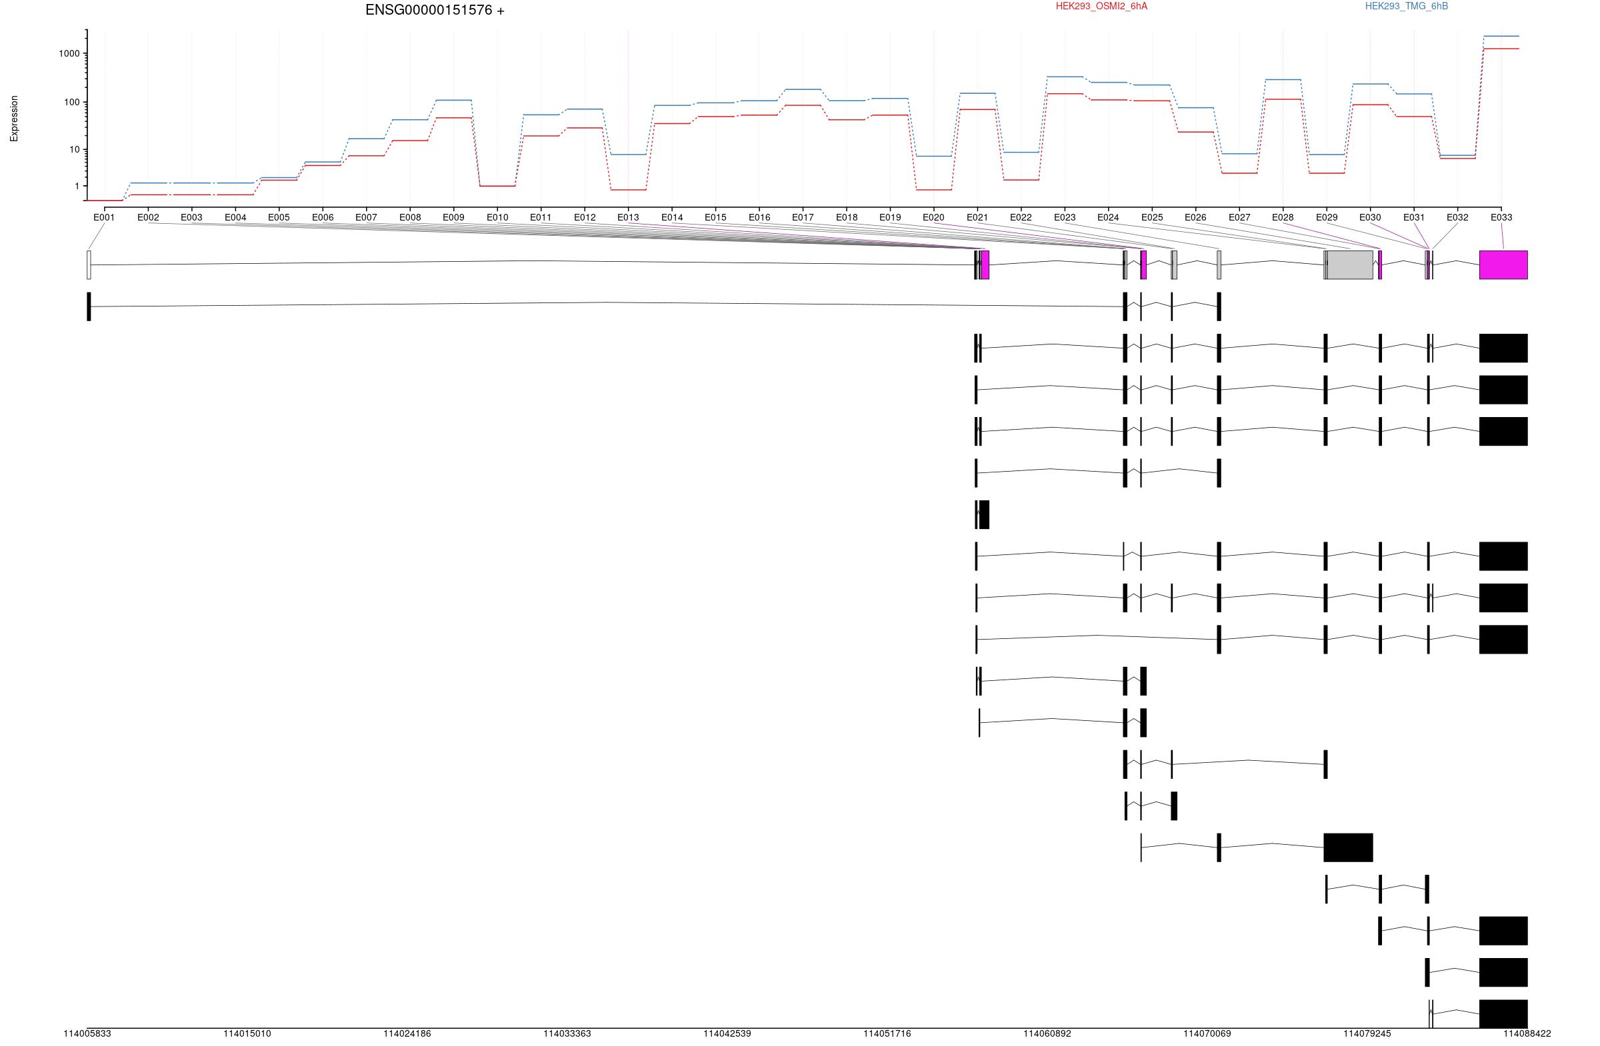Select exon label E017

pyautogui.click(x=803, y=217)
